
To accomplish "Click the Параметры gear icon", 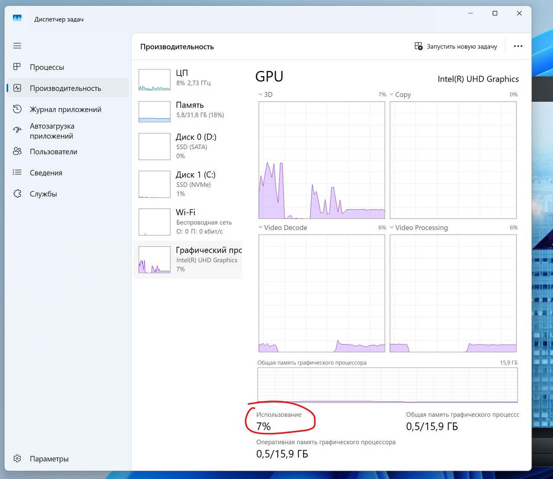I will 17,458.
